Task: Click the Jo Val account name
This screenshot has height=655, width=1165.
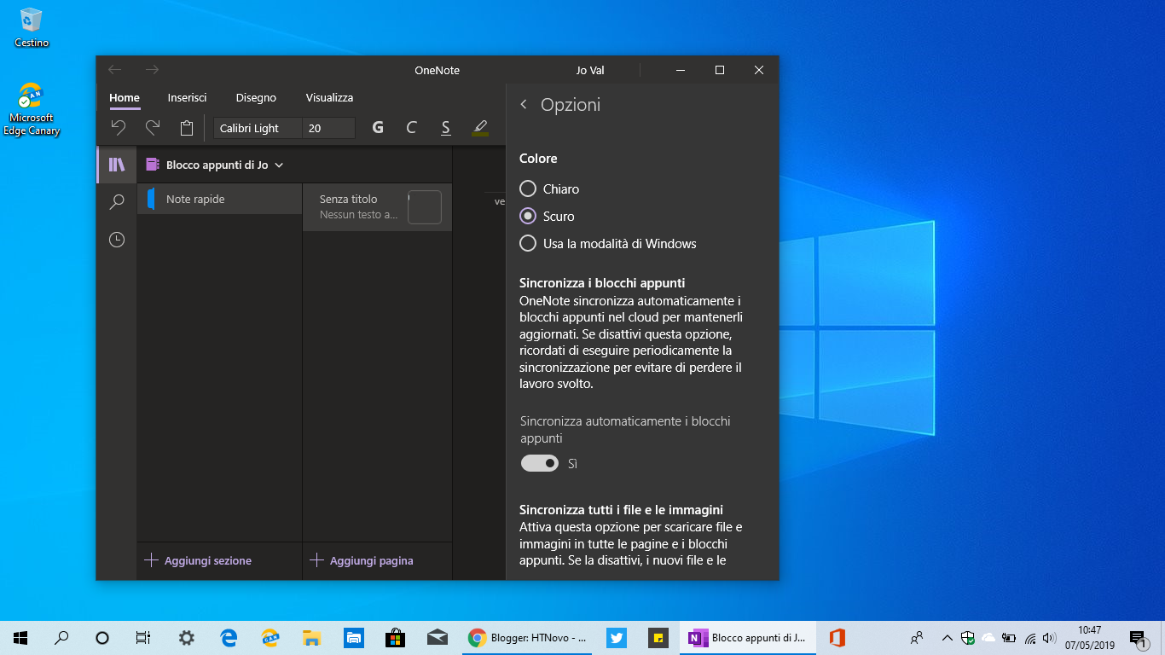Action: (x=590, y=70)
